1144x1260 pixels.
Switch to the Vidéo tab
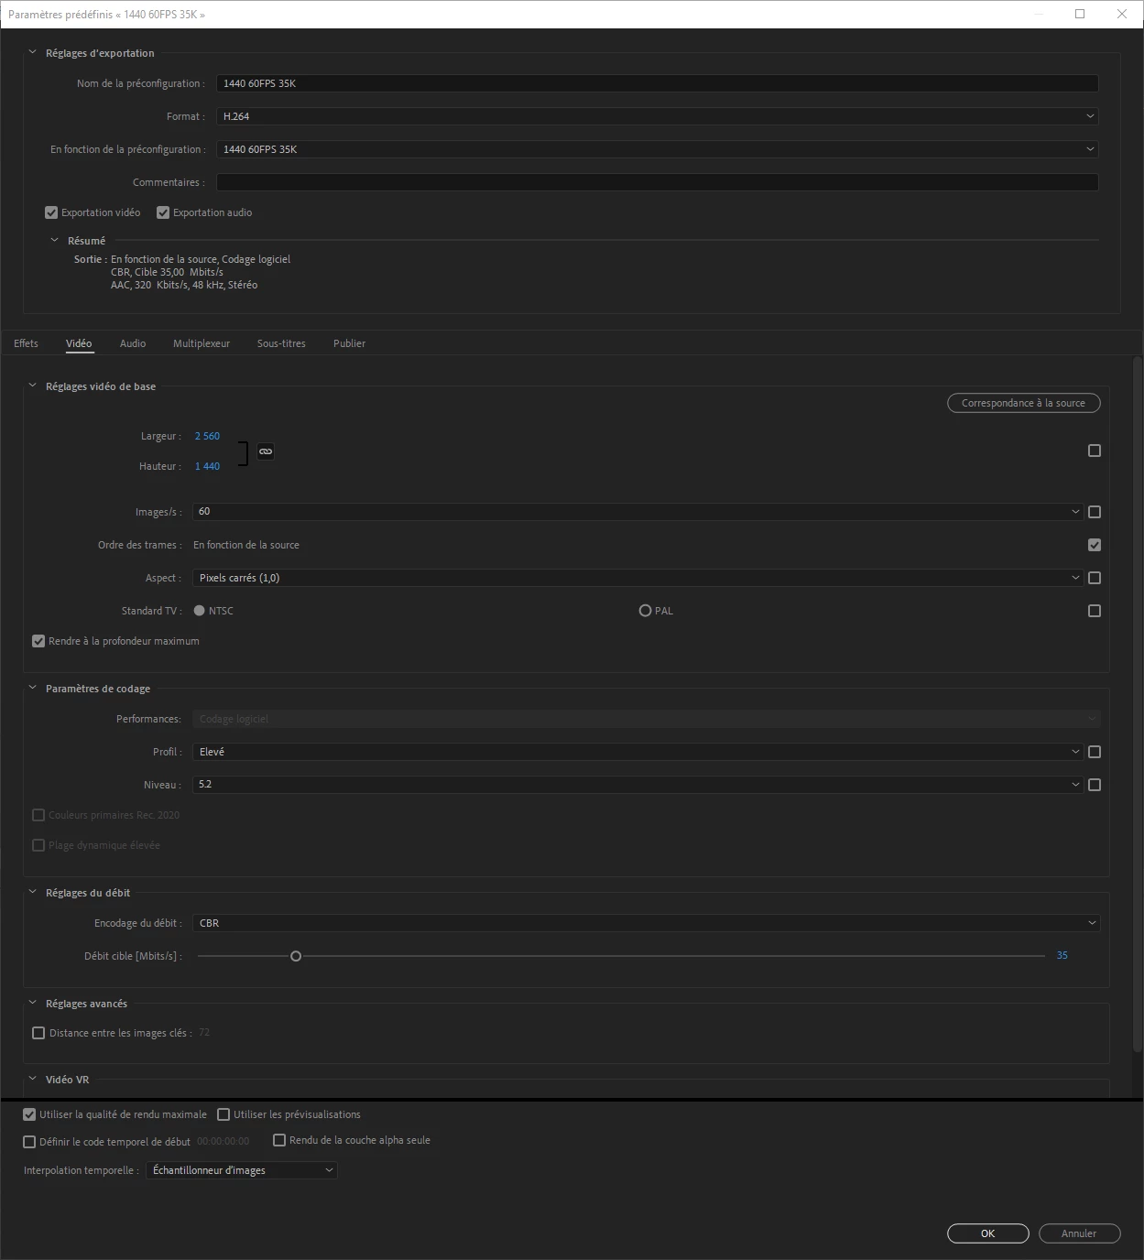click(x=79, y=343)
